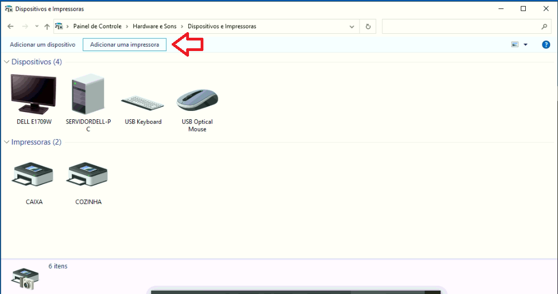The width and height of the screenshot is (558, 294).
Task: Select the USB Optical Mouse icon
Action: (197, 100)
